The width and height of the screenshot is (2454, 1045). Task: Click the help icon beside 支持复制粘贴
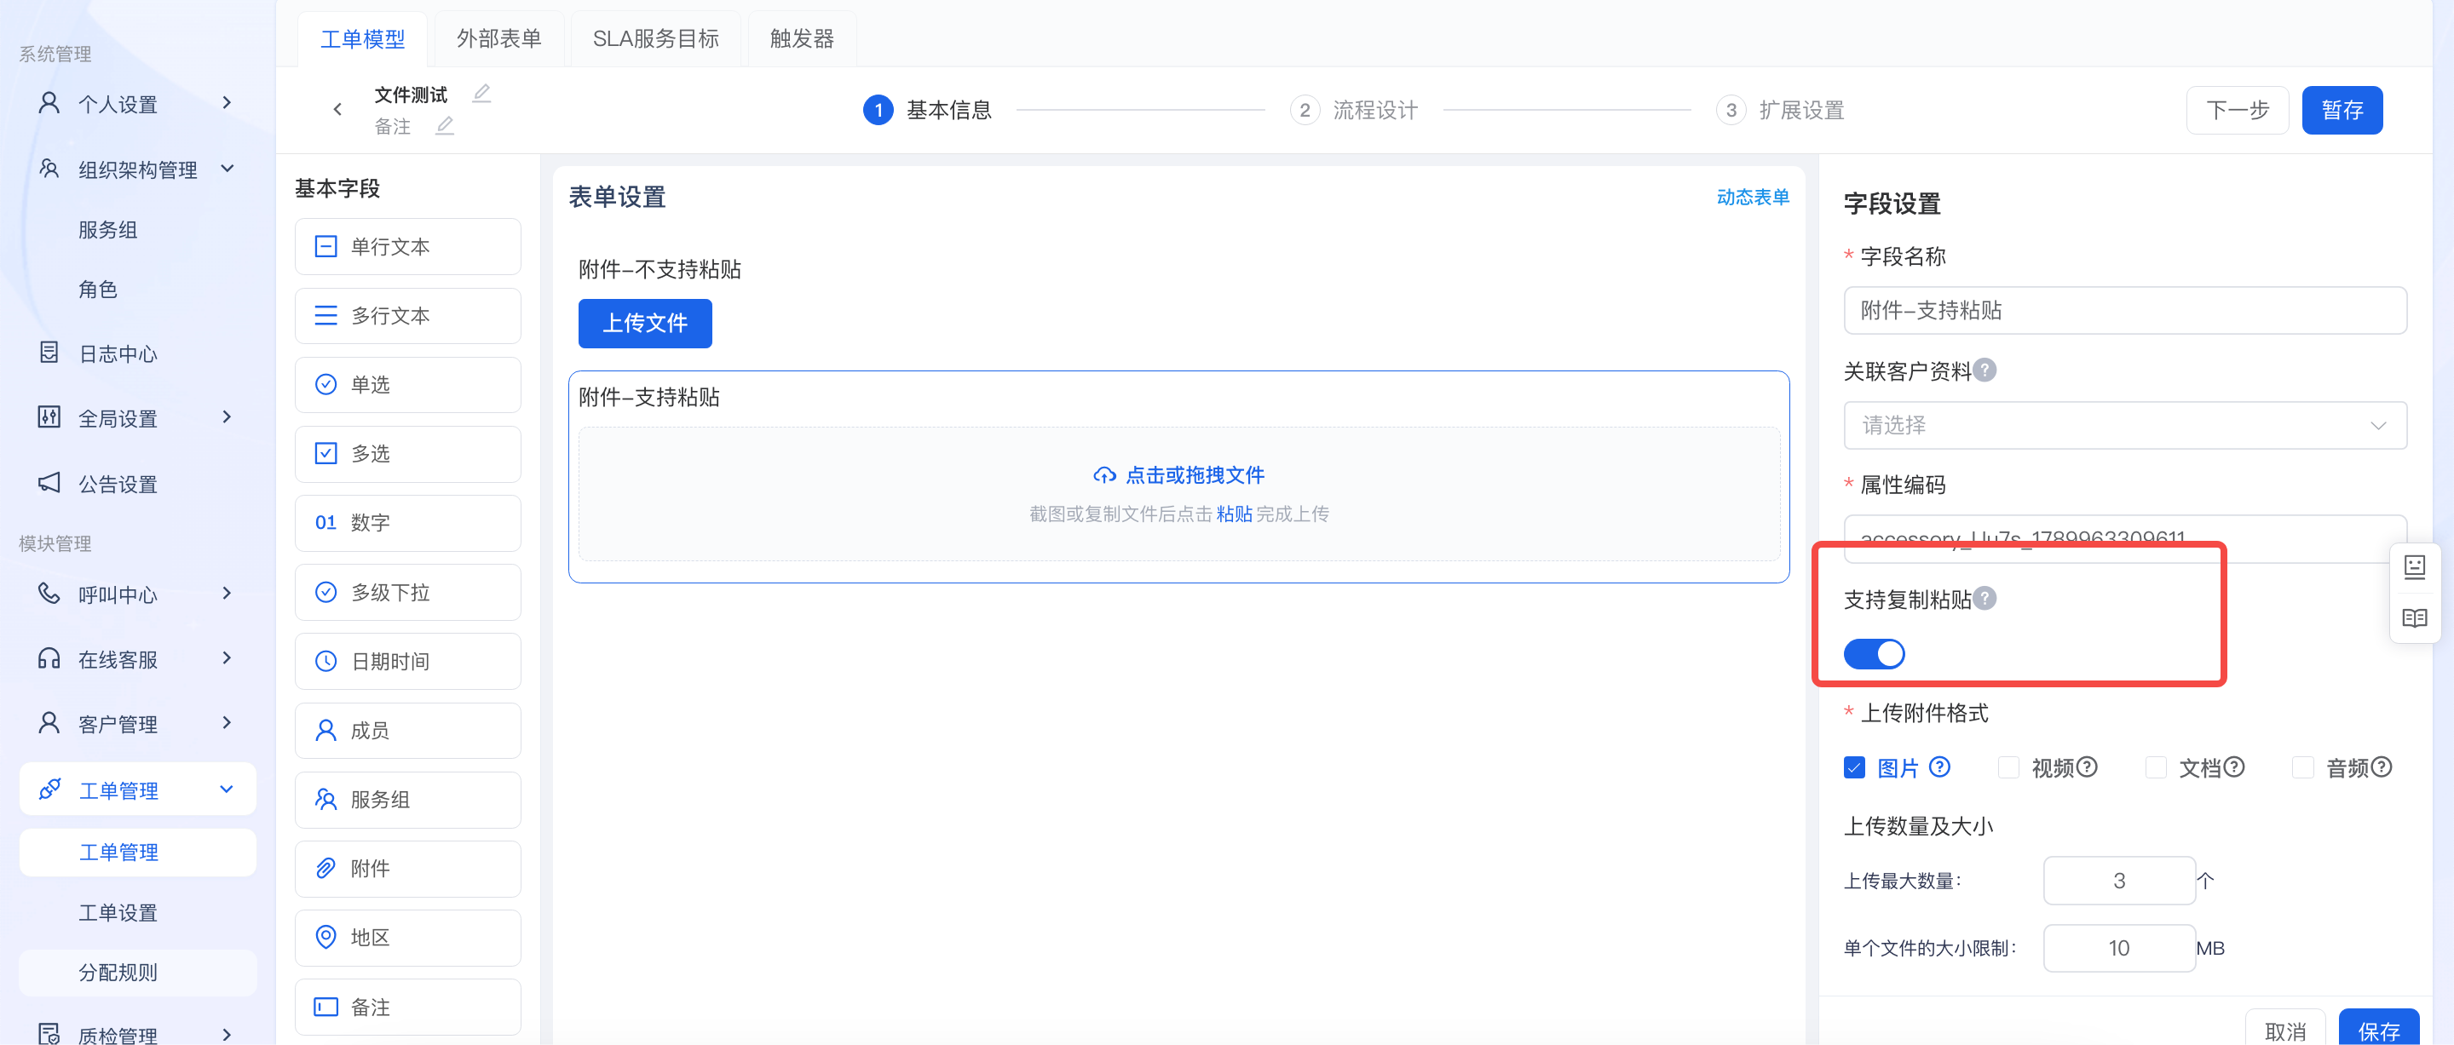click(1985, 598)
